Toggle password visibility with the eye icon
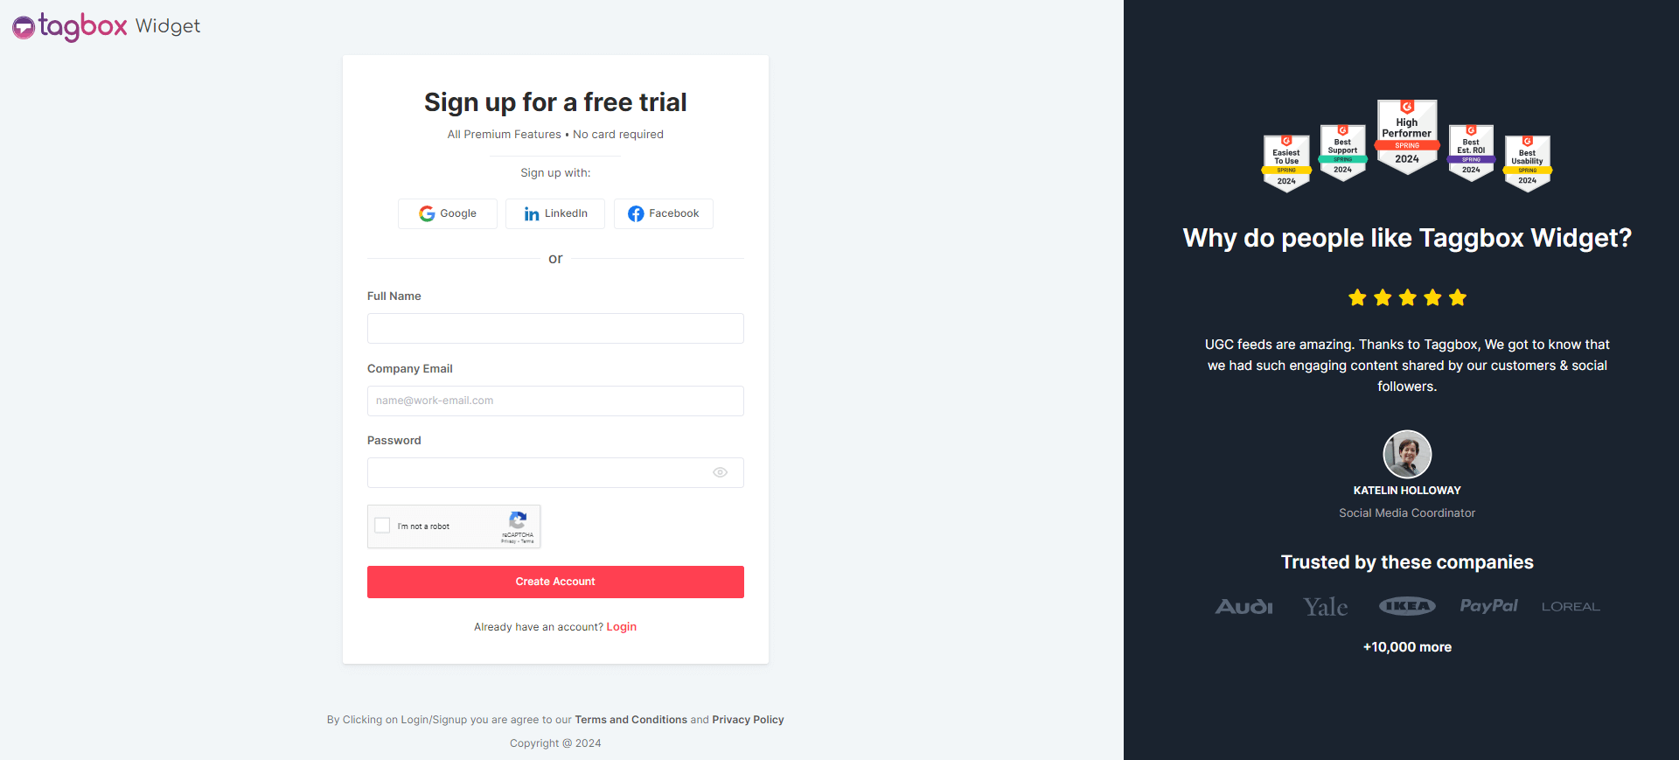This screenshot has height=760, width=1679. point(720,472)
